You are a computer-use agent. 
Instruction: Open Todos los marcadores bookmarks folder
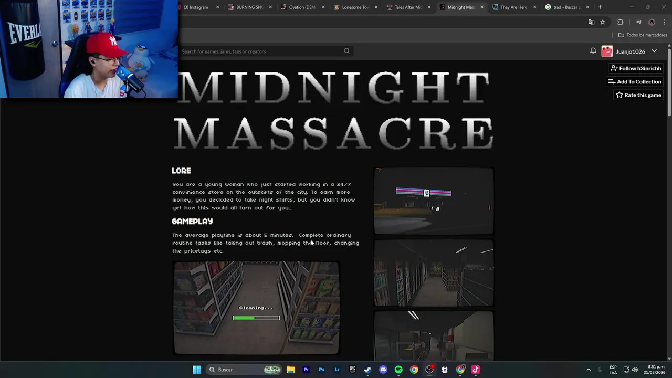[x=643, y=35]
